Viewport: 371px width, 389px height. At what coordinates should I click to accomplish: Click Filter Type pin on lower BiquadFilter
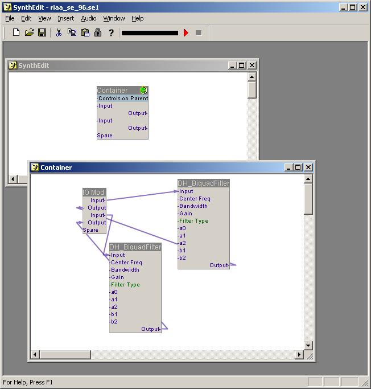tap(125, 285)
